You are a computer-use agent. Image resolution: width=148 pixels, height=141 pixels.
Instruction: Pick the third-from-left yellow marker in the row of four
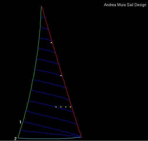[66, 107]
